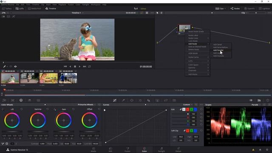Toggle the Nodes panel
Viewport: 272px width, 153px height.
(235, 8)
